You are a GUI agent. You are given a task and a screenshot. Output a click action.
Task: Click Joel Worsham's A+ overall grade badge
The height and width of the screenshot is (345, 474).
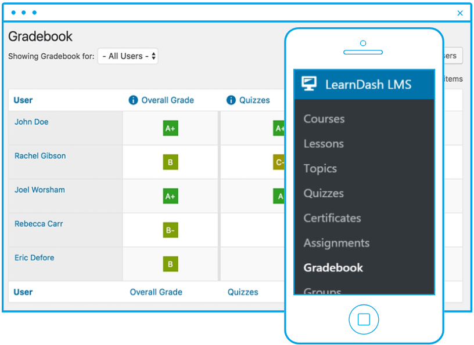171,196
